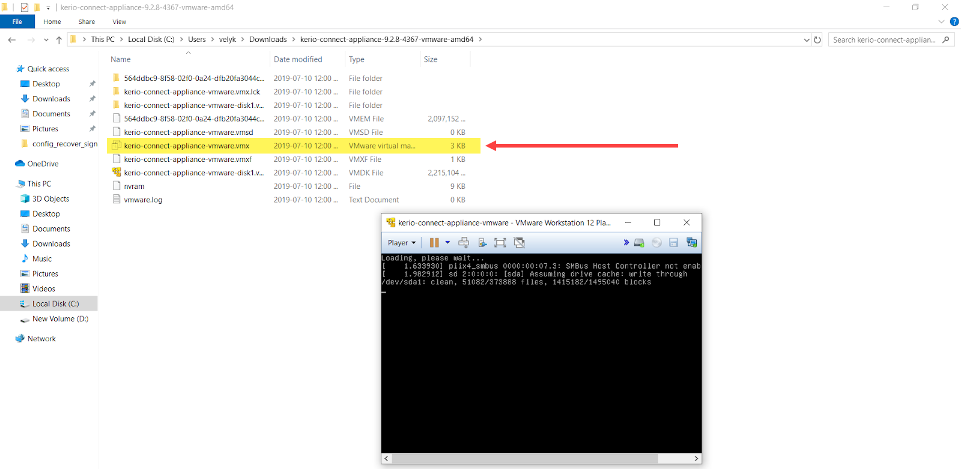The height and width of the screenshot is (469, 961).
Task: Open Pictures under Quick access
Action: coord(45,129)
